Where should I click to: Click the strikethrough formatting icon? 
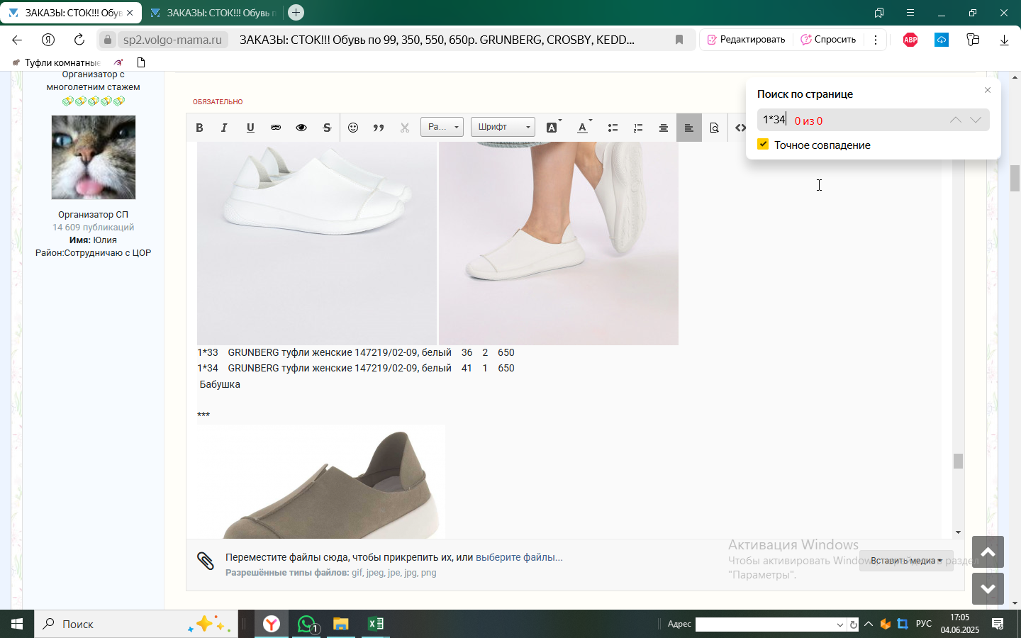[327, 128]
